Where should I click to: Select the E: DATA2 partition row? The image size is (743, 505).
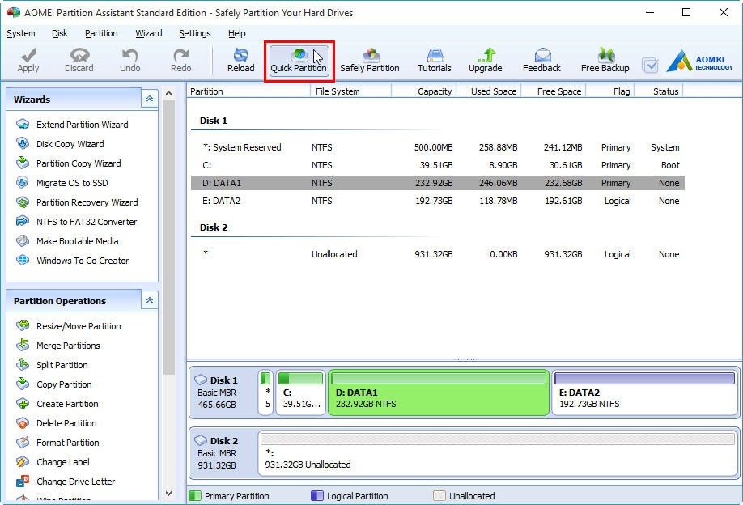437,201
